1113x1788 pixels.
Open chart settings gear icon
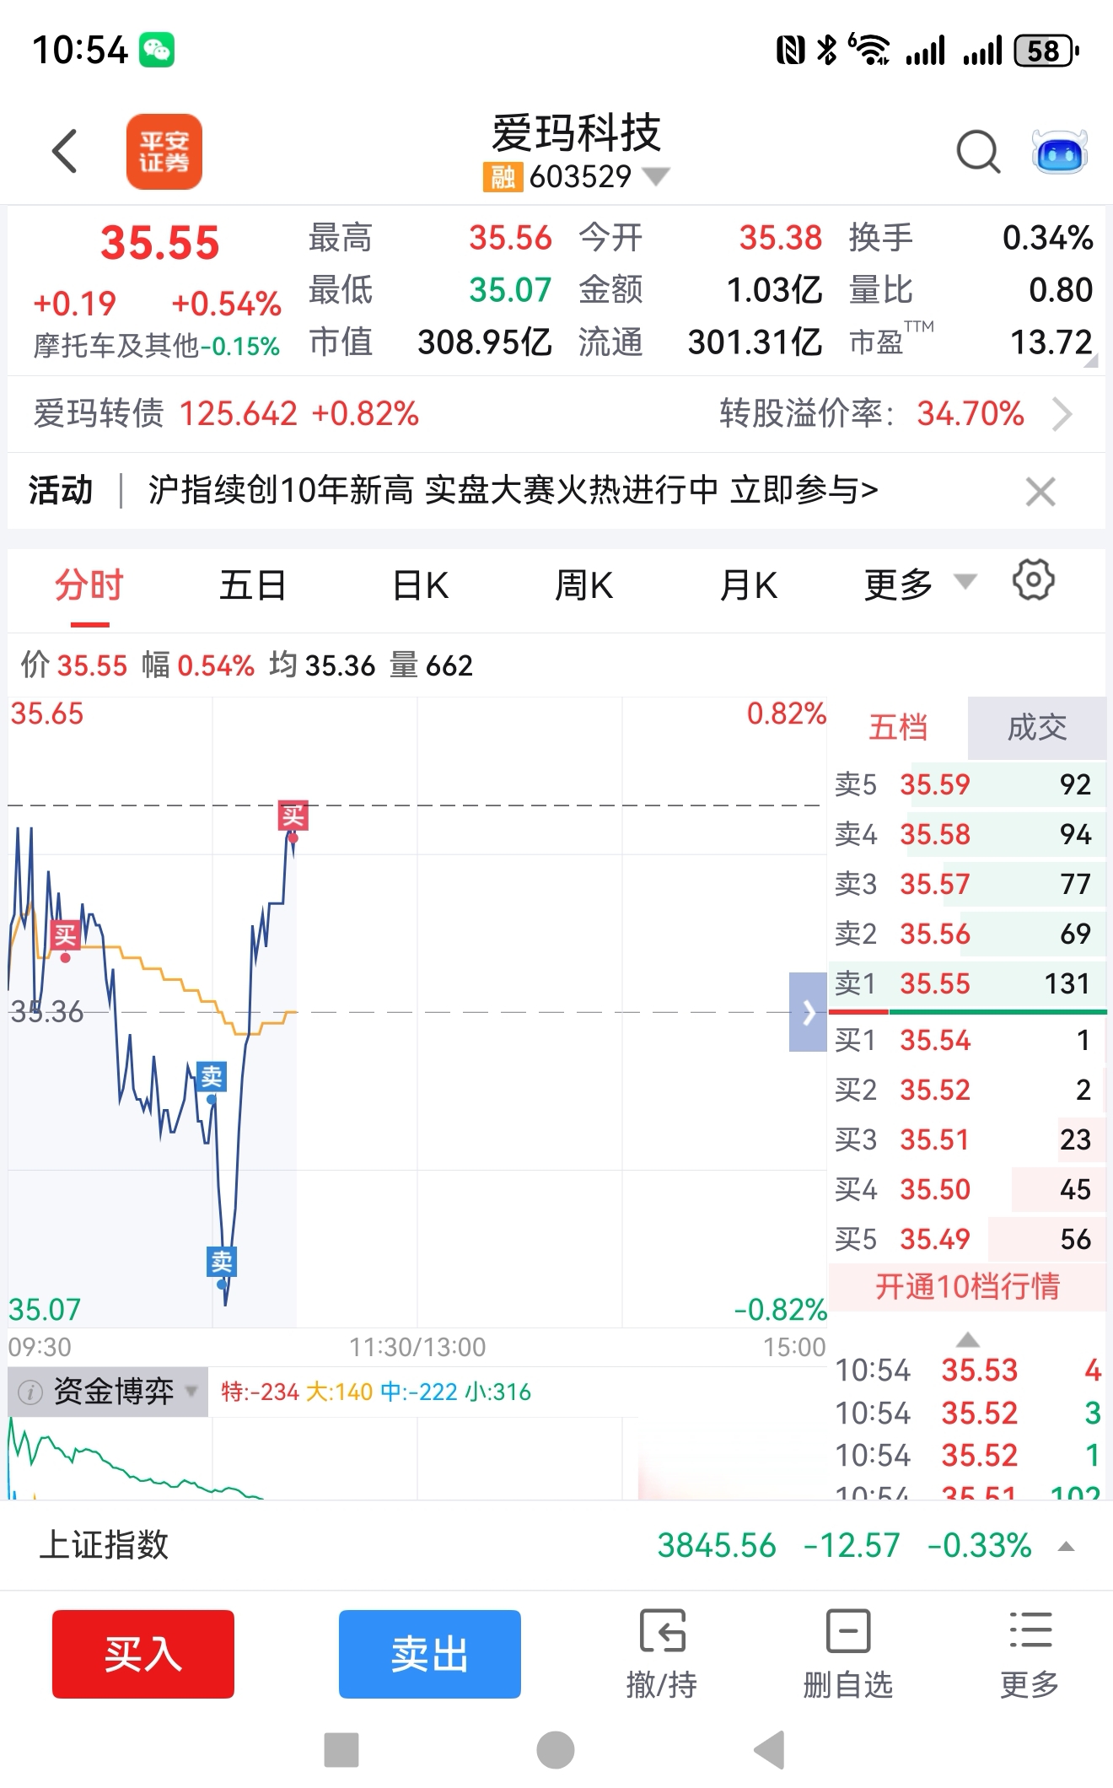[1033, 580]
